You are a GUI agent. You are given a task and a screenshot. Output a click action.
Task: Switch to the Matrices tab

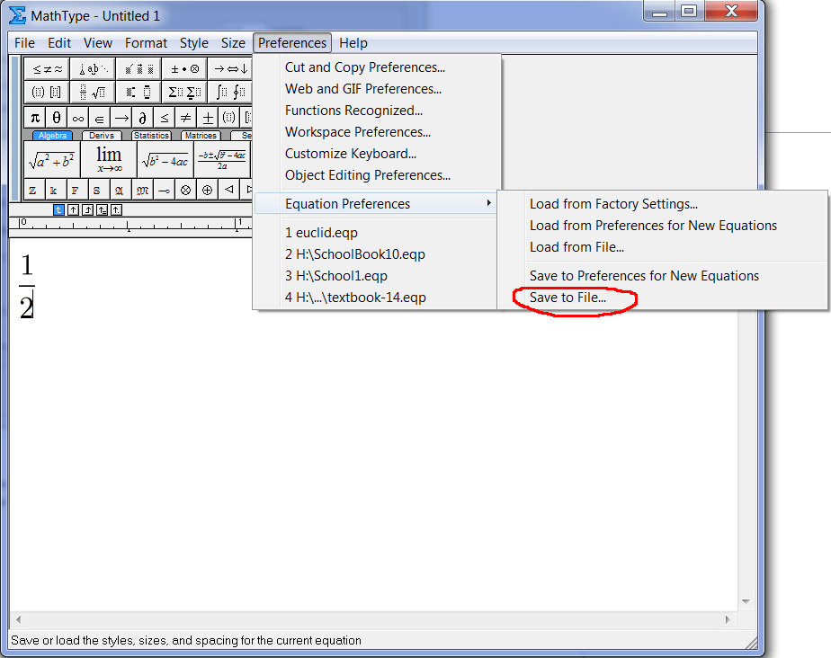point(201,135)
